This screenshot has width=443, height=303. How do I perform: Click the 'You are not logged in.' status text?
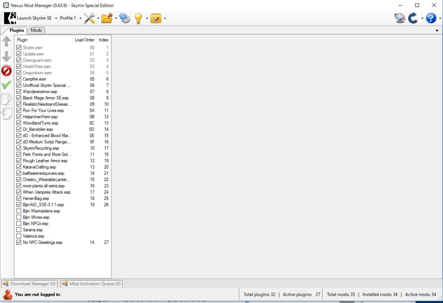click(x=38, y=294)
